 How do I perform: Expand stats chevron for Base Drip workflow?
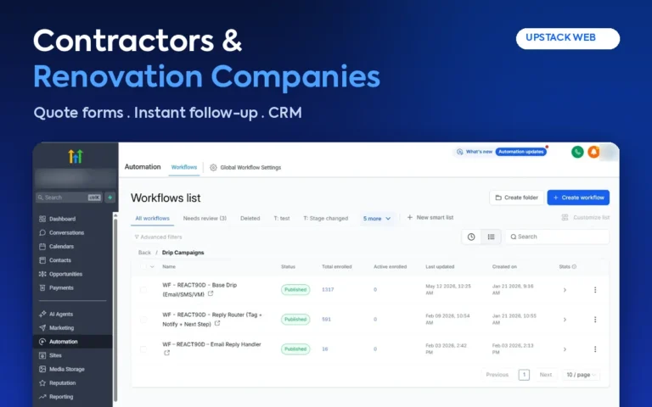(565, 290)
